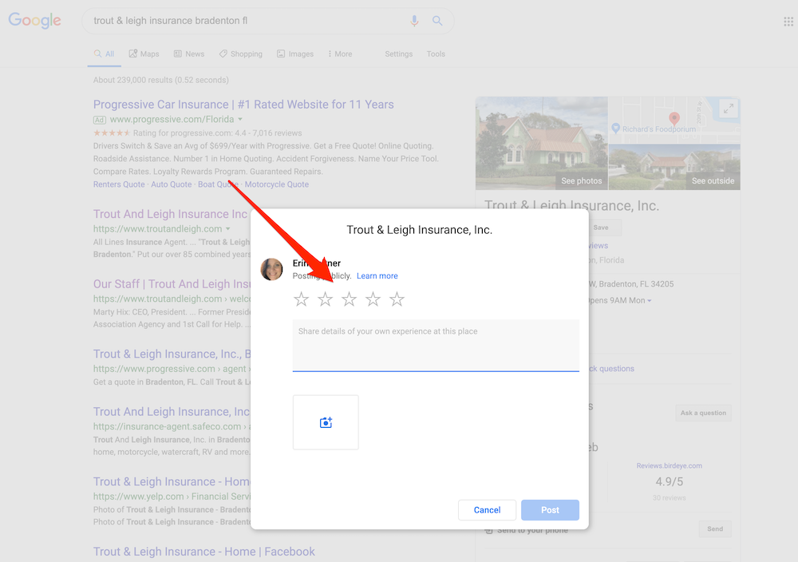Click the Learn more link
The image size is (798, 562).
pyautogui.click(x=377, y=276)
